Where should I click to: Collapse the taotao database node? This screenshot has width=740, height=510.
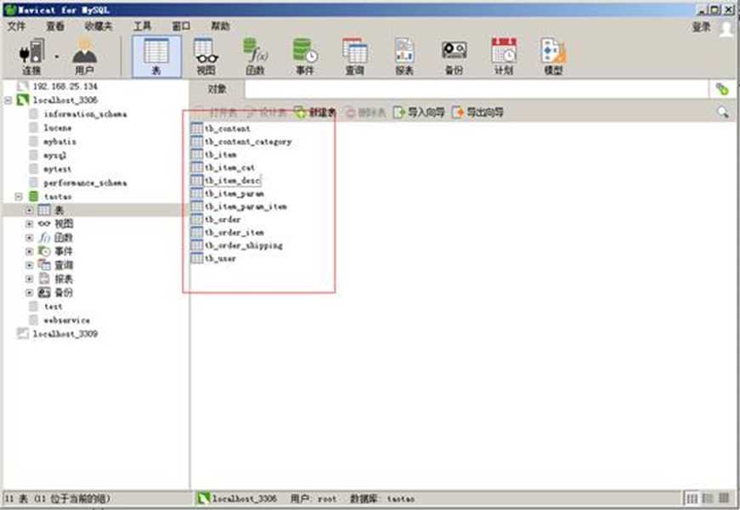(19, 196)
